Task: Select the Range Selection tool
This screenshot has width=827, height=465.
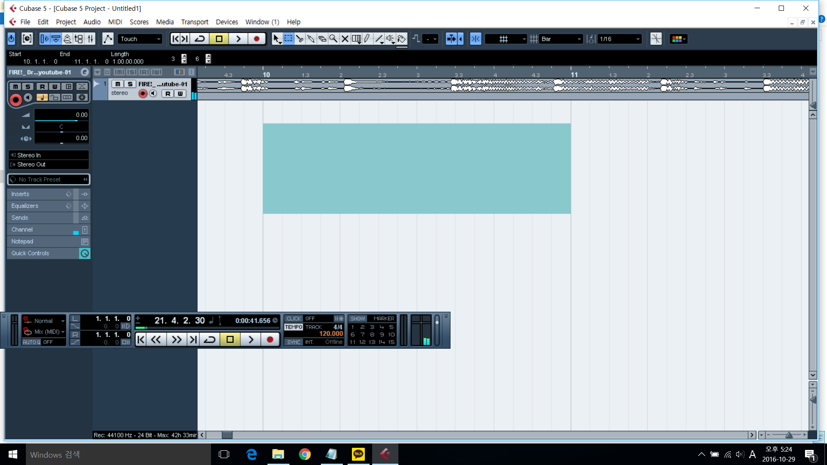Action: pyautogui.click(x=288, y=39)
